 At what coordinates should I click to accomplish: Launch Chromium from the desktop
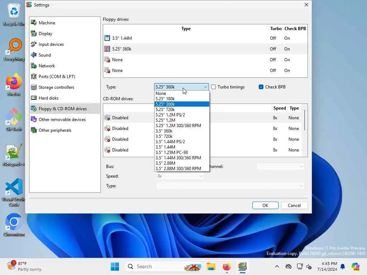[14, 225]
